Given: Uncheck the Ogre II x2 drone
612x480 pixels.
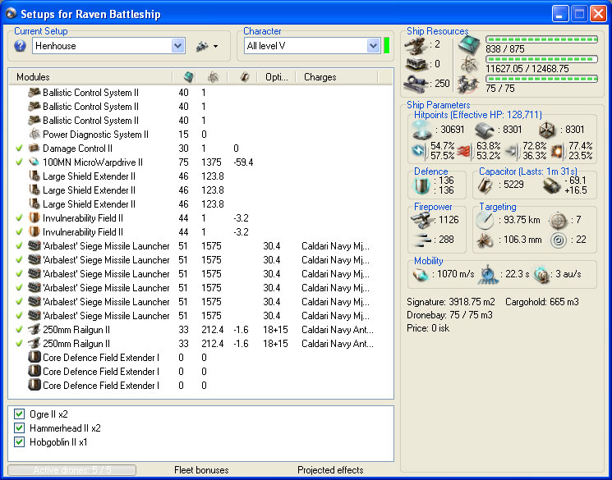Looking at the screenshot, I should (x=20, y=414).
